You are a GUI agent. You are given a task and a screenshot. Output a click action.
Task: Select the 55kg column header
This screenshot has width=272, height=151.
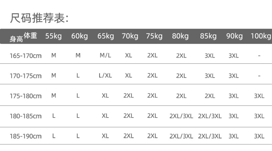point(54,36)
